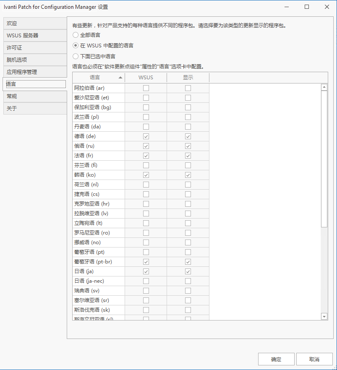This screenshot has width=337, height=370.
Task: Toggle 显示 checkbox for 阿拉伯语 (ar)
Action: [188, 88]
